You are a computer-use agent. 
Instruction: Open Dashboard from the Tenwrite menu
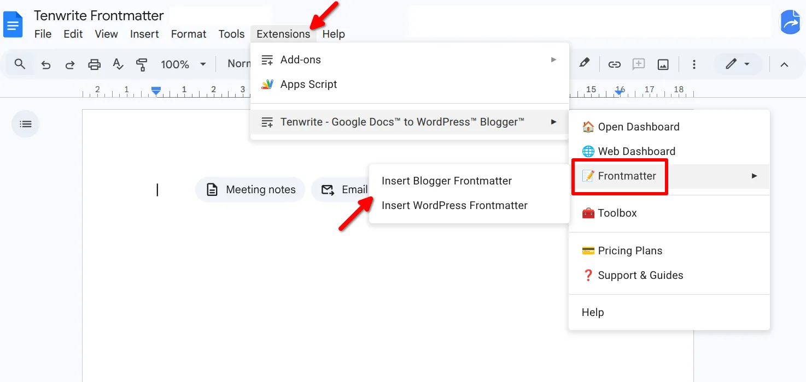[x=639, y=127]
